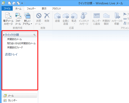Viewport: 129px width, 103px height.
Task: Click the 返信 reply icon
Action: [57, 16]
